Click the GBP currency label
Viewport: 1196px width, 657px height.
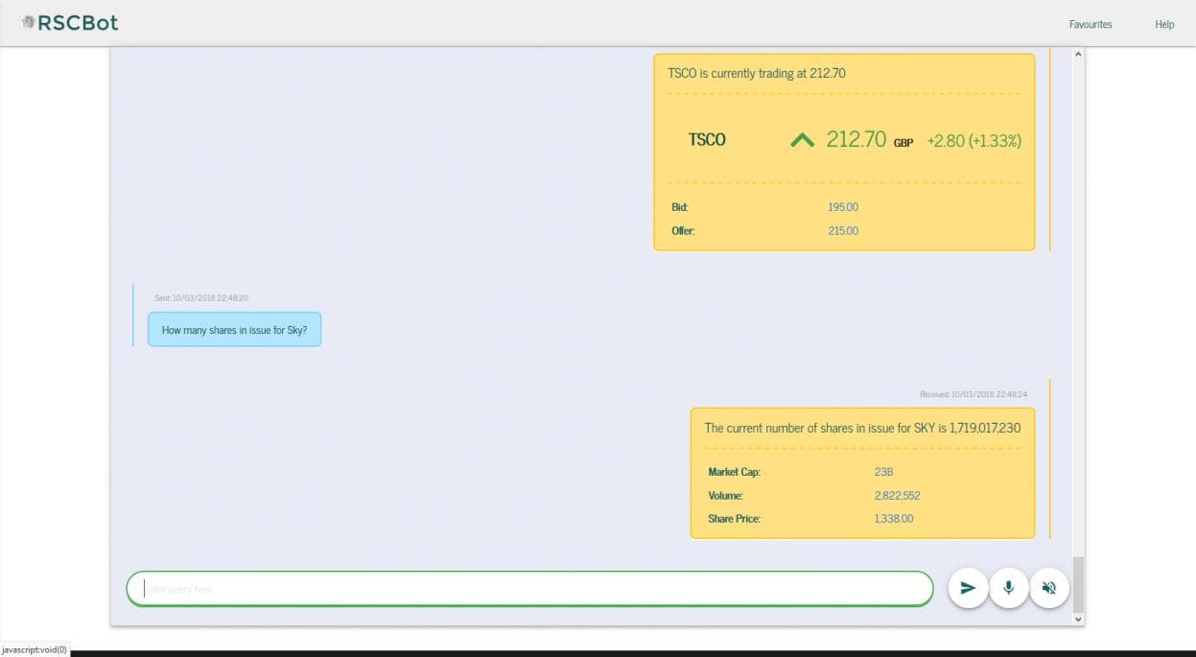(x=903, y=143)
